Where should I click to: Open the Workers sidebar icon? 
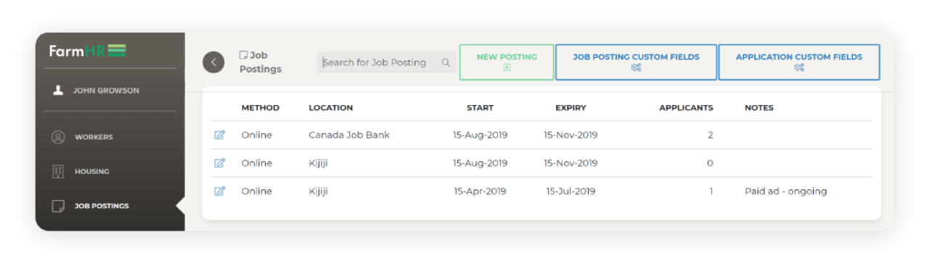coord(58,137)
